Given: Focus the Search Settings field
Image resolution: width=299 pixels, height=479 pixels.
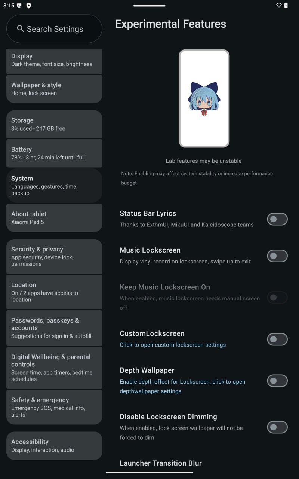Looking at the screenshot, I should (x=54, y=29).
